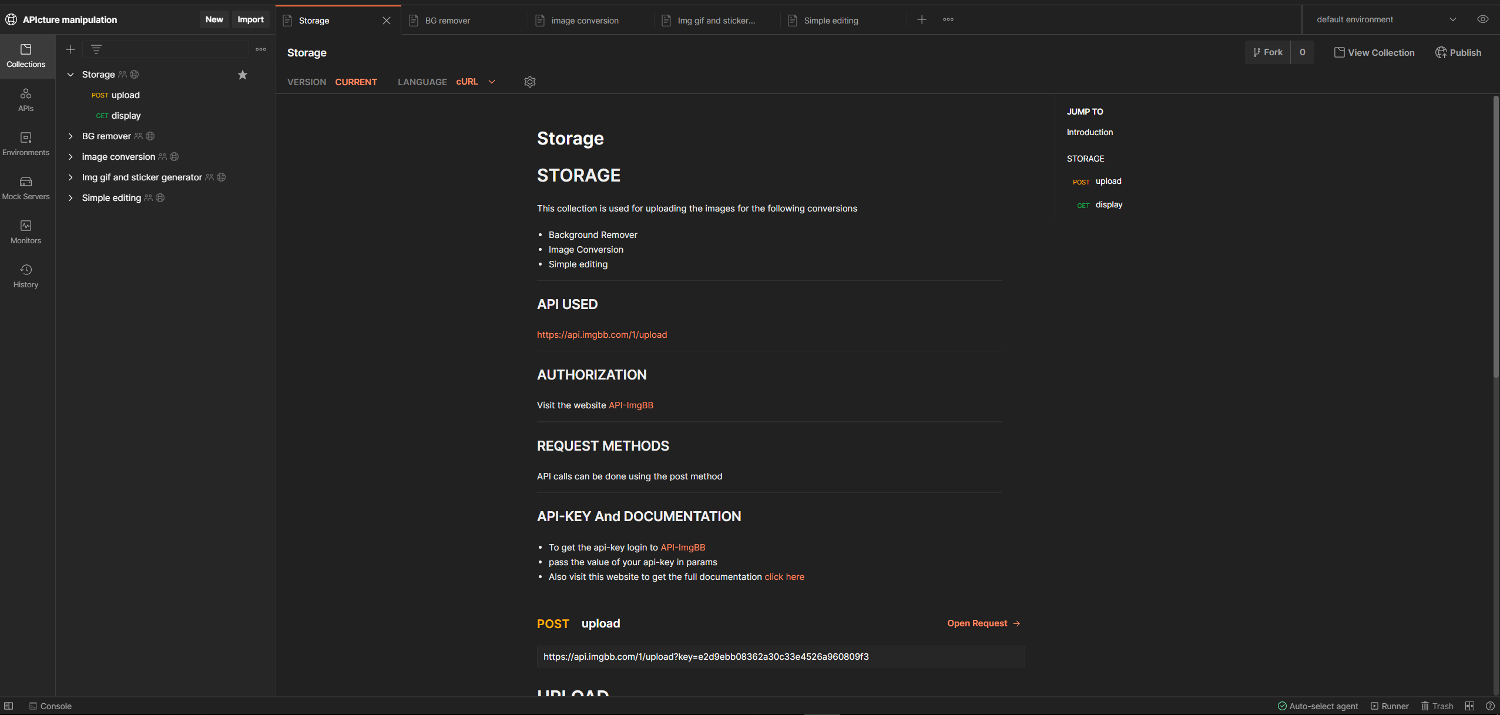Toggle the environment quick look eye icon
Image resolution: width=1500 pixels, height=715 pixels.
(1482, 19)
